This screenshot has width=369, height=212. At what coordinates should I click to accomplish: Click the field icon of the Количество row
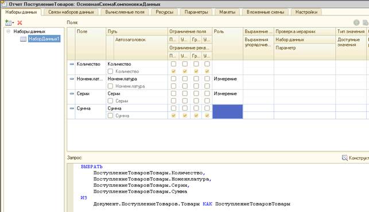coord(72,64)
